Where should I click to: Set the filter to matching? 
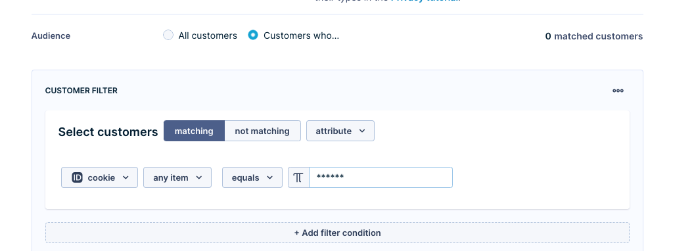(x=194, y=131)
